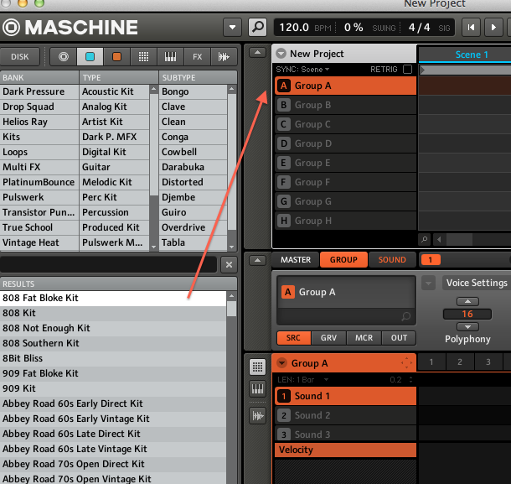Open the SRC page

(x=293, y=338)
